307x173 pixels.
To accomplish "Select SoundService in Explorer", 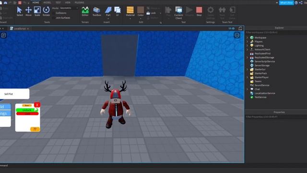I will pos(262,85).
